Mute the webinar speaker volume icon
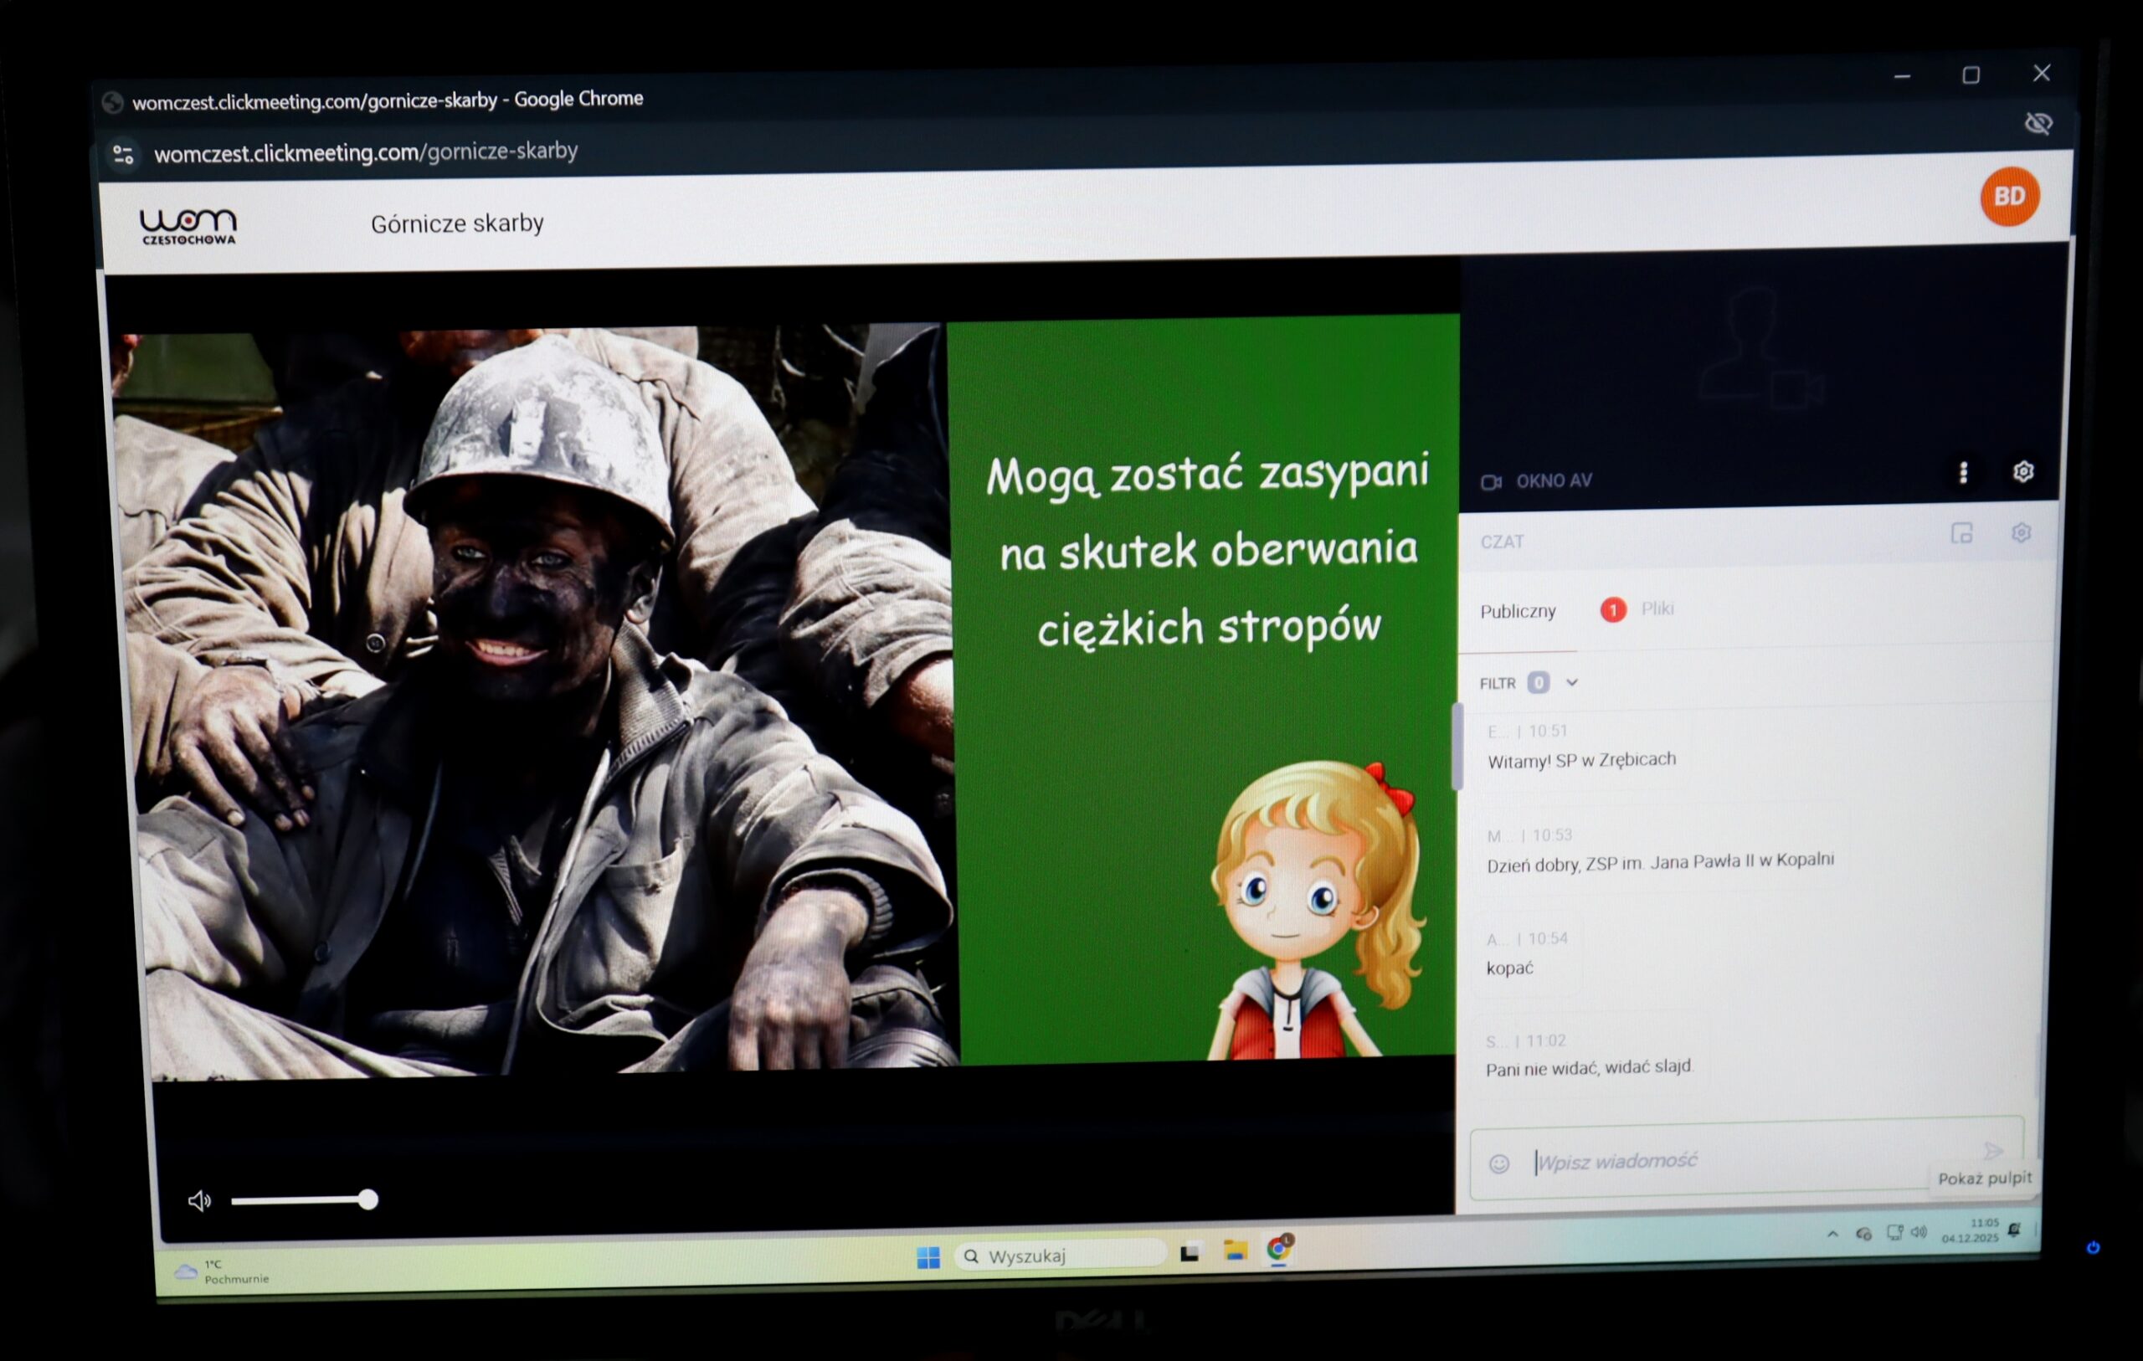 pyautogui.click(x=199, y=1202)
